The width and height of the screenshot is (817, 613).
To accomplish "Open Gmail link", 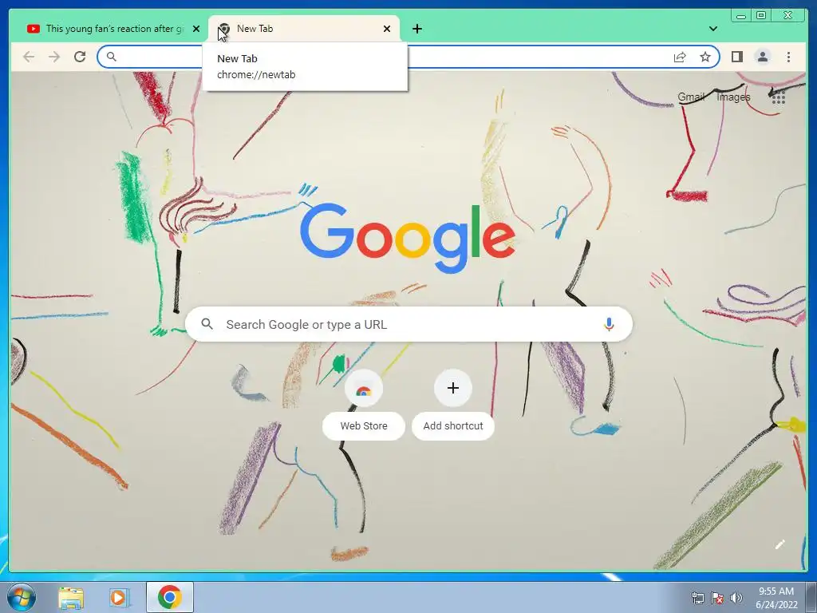I will [x=691, y=97].
